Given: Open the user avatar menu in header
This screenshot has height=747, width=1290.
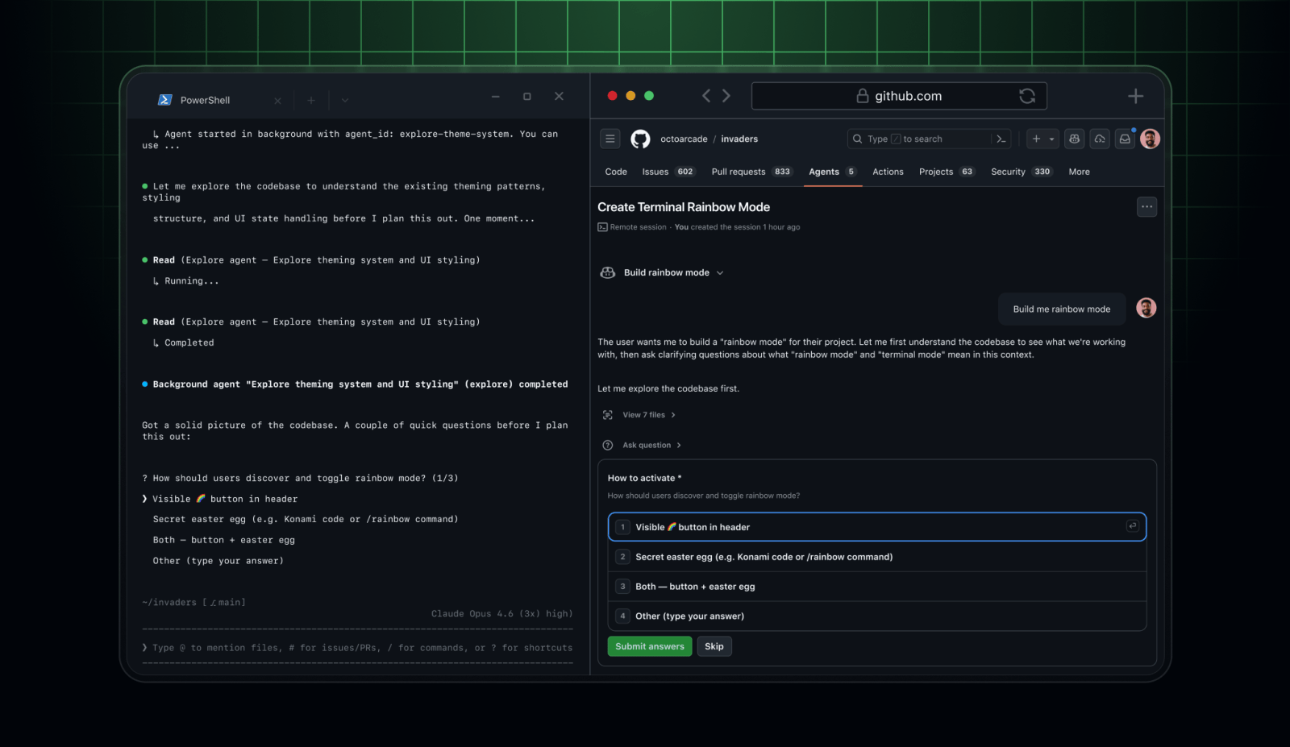Looking at the screenshot, I should (x=1151, y=139).
